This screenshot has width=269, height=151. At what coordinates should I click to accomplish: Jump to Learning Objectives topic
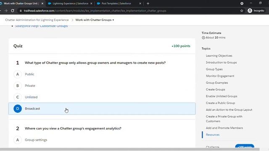219,56
